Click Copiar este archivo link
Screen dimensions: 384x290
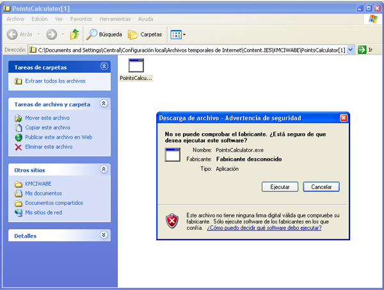(x=48, y=127)
